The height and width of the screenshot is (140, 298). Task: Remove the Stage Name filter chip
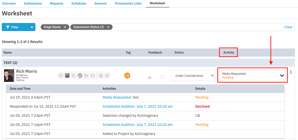click(x=65, y=27)
